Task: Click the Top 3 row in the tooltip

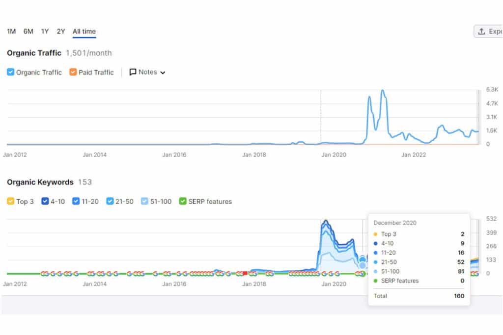Action: (419, 234)
